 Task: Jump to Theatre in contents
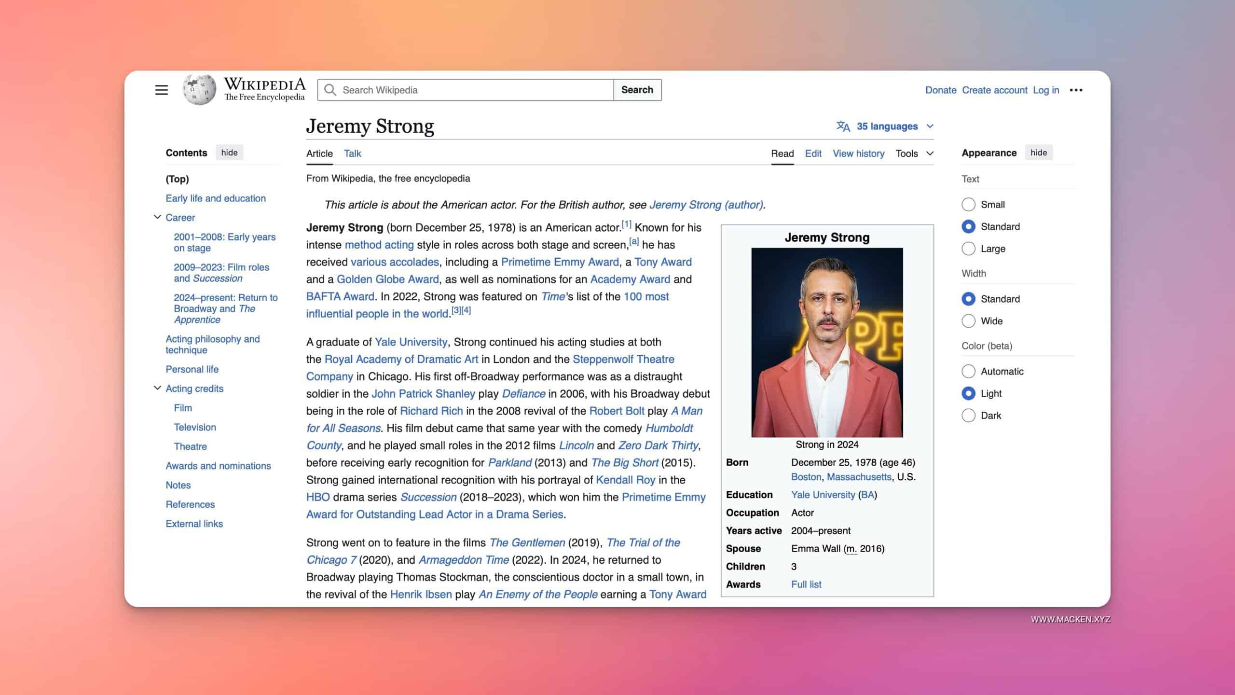pos(190,446)
